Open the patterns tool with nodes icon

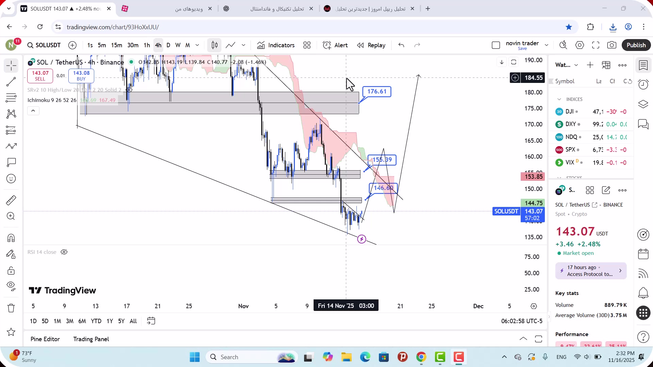pyautogui.click(x=11, y=114)
